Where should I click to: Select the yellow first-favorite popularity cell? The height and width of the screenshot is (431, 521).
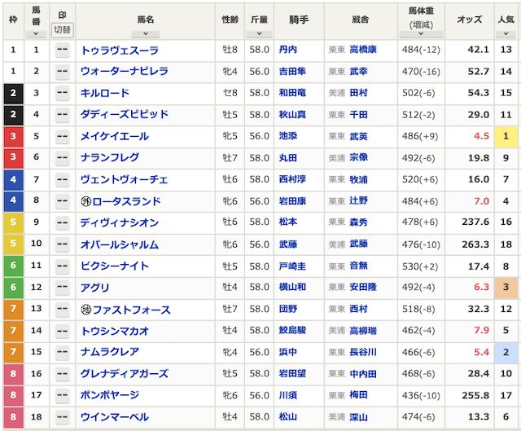tap(506, 137)
